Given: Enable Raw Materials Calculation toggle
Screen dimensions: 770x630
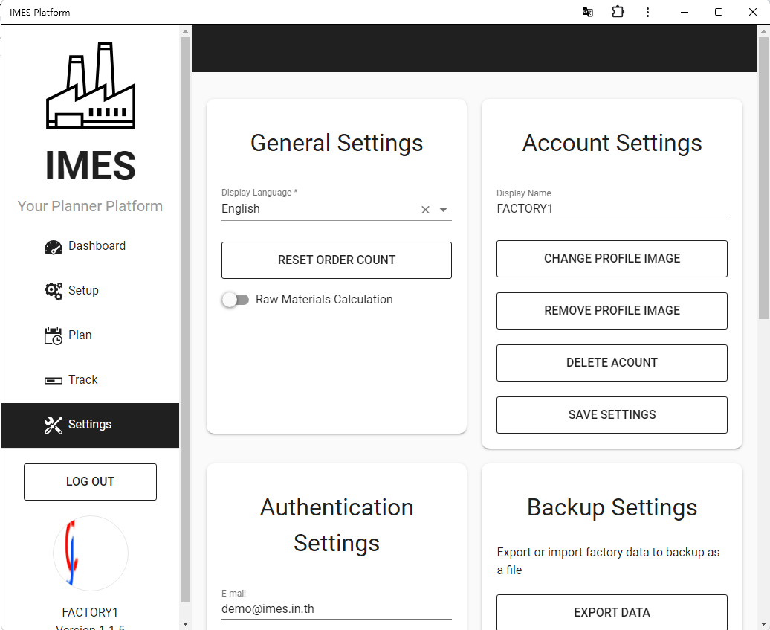Looking at the screenshot, I should 235,300.
